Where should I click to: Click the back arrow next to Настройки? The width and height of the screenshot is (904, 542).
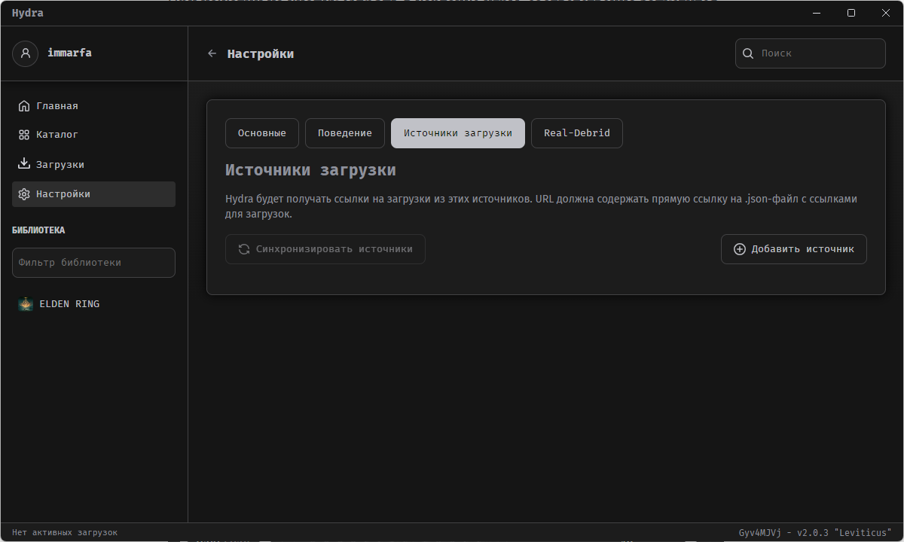tap(212, 53)
